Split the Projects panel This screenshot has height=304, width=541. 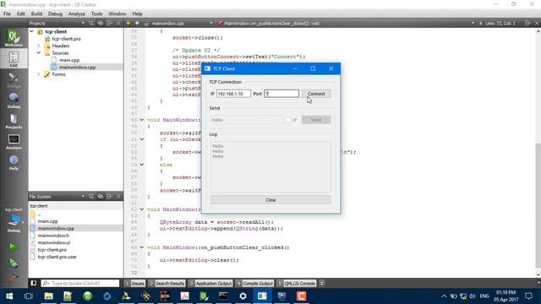pyautogui.click(x=109, y=23)
